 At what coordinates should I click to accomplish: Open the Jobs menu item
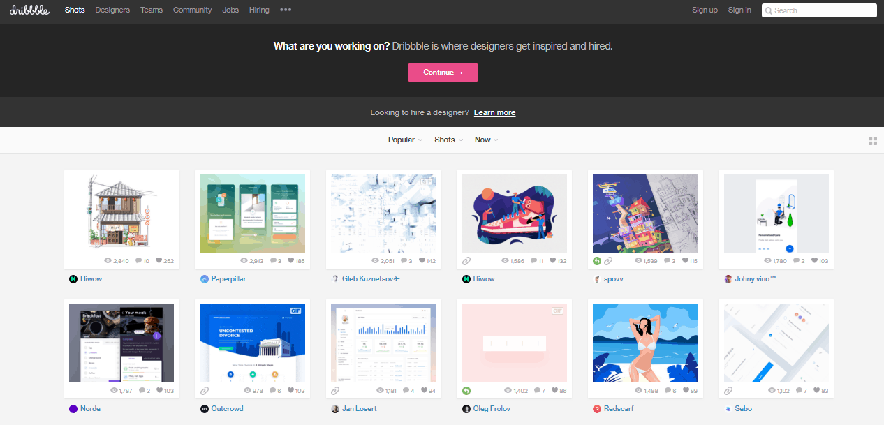click(x=230, y=10)
